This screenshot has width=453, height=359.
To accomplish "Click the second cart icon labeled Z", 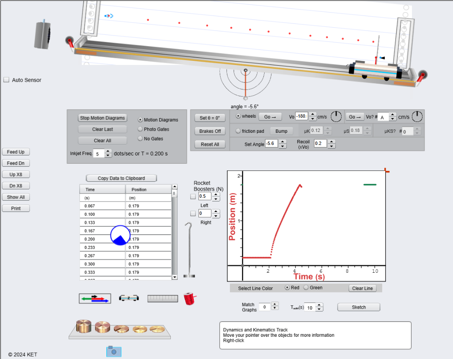I will click(129, 298).
